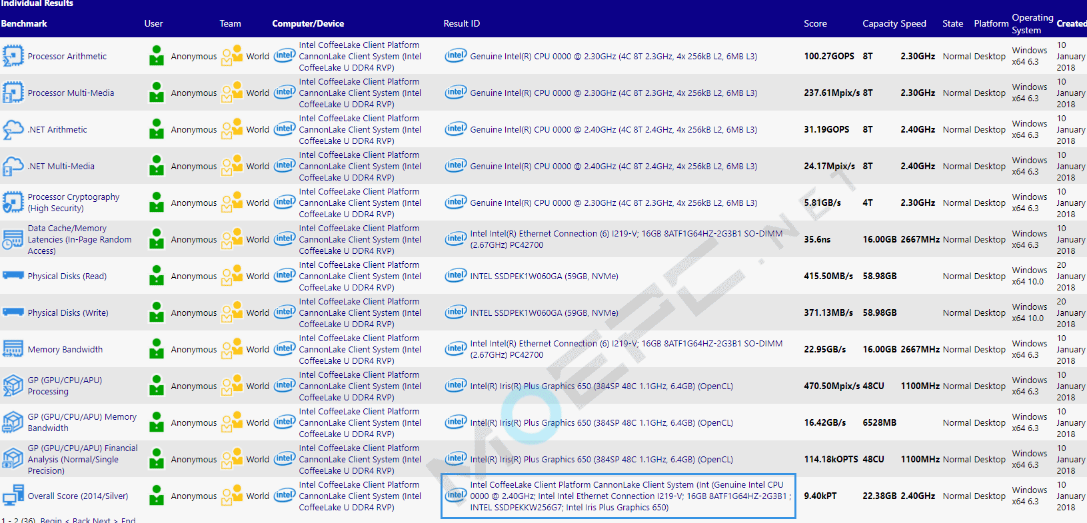This screenshot has height=523, width=1087.
Task: Open INTEL SSDPEK1W060GA result in Physical Disks (Write) row
Action: coord(544,312)
